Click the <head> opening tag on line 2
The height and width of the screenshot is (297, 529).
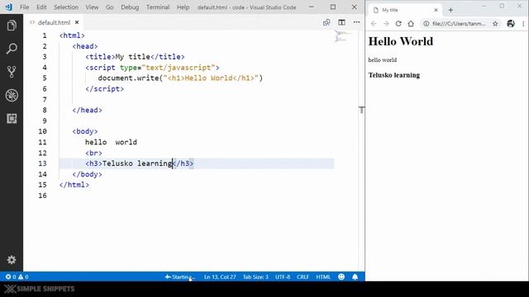point(85,46)
